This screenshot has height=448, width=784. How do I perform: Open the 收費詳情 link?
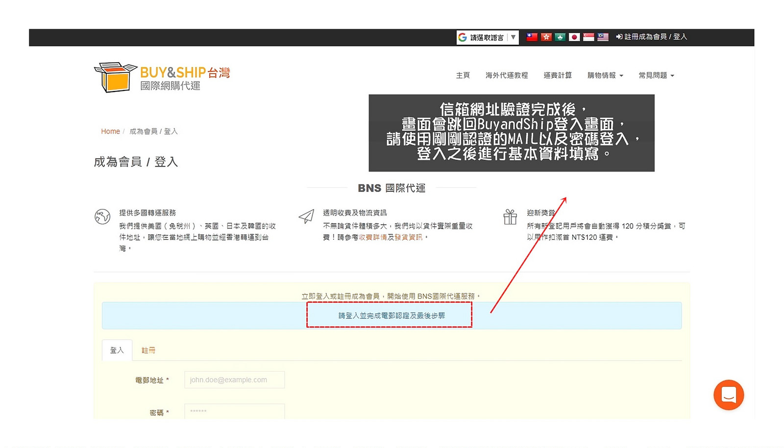373,237
